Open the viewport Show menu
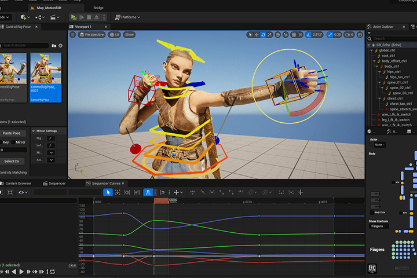Viewport: 417px width, 278px height. point(129,35)
